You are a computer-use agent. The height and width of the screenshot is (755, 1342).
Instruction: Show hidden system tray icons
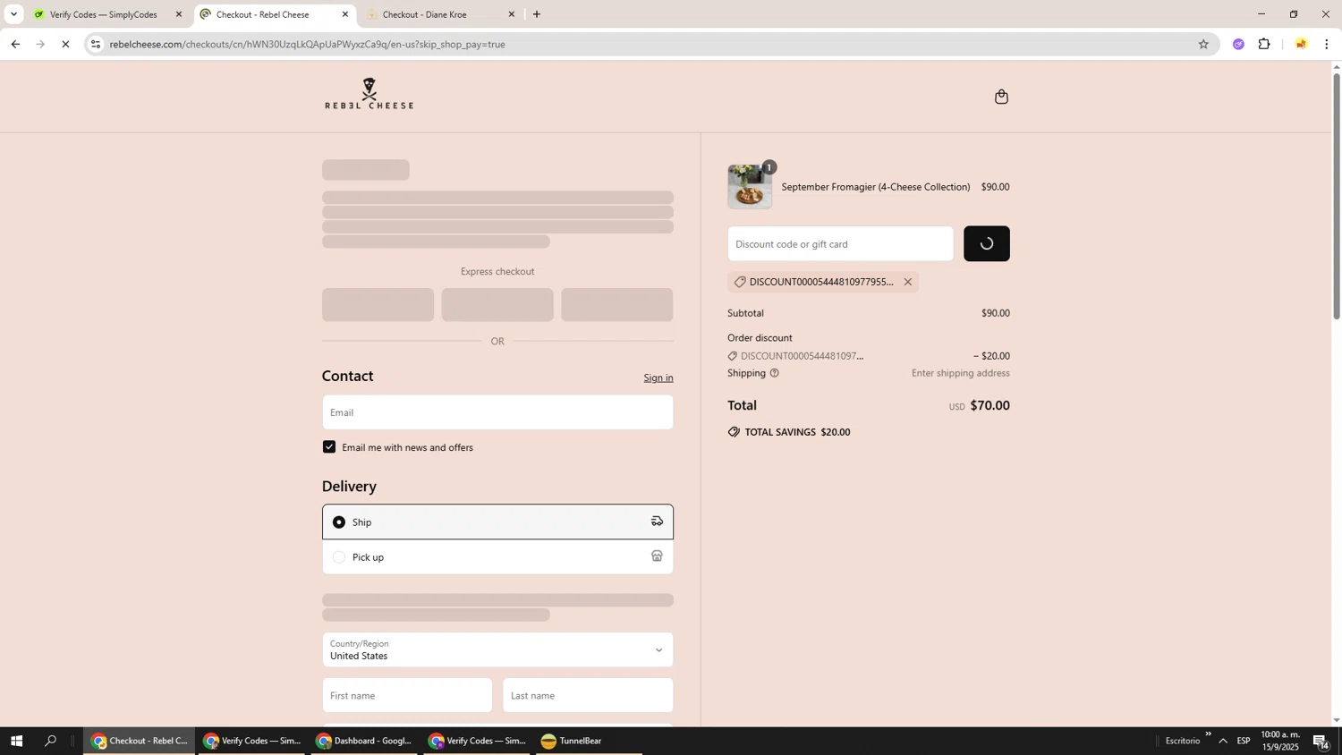pyautogui.click(x=1223, y=741)
